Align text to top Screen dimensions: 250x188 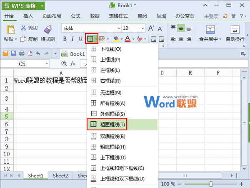coord(173,28)
